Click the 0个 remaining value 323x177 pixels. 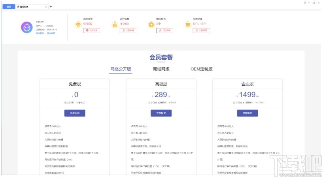click(159, 24)
